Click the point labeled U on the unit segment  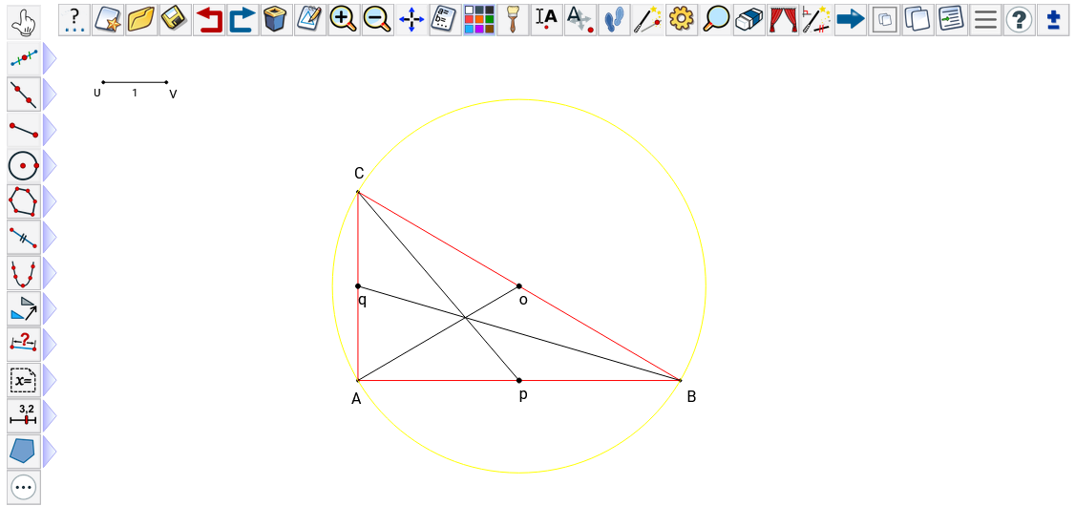[x=103, y=82]
